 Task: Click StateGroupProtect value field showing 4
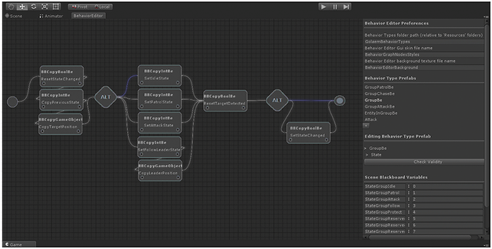447,212
